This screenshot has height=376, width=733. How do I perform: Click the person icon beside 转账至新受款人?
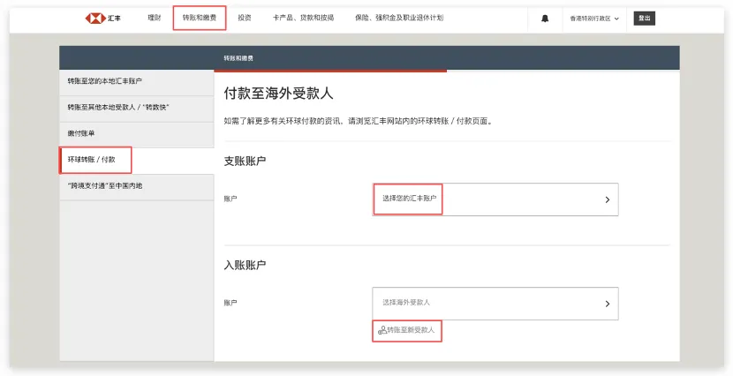click(x=382, y=330)
